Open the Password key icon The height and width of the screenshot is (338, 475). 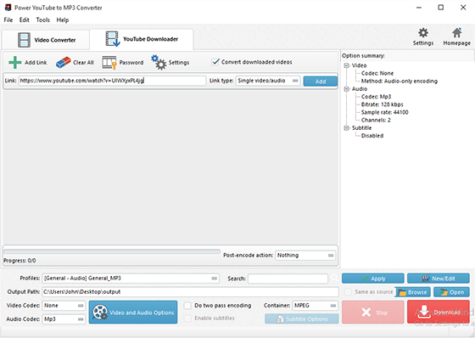109,63
